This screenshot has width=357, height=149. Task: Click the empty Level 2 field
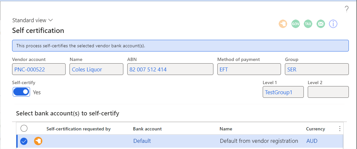click(328, 92)
